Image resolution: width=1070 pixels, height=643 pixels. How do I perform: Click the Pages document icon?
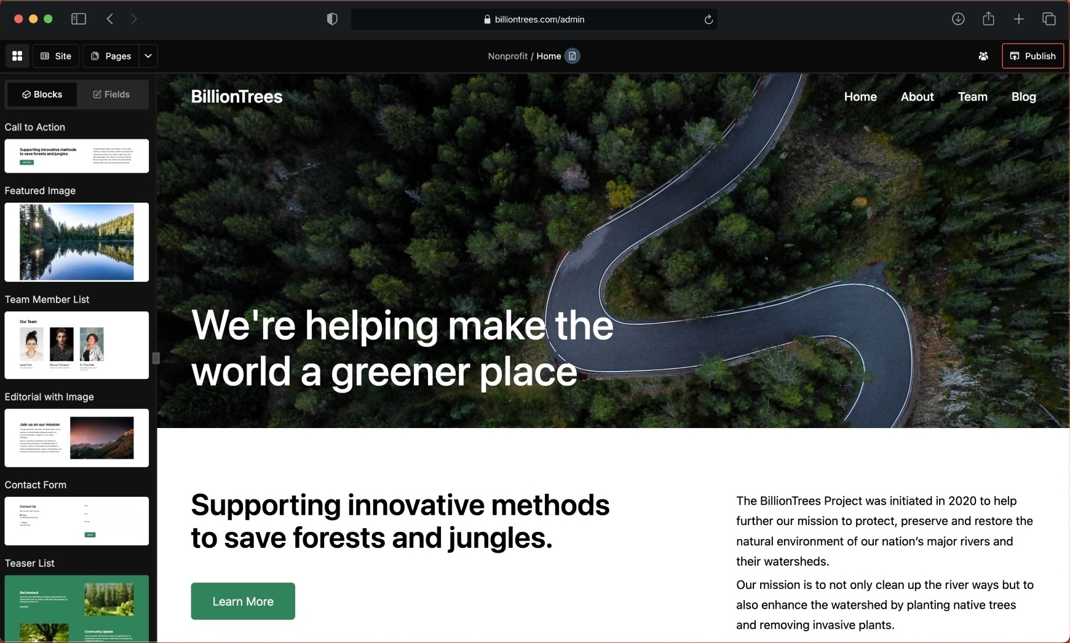[x=94, y=56]
